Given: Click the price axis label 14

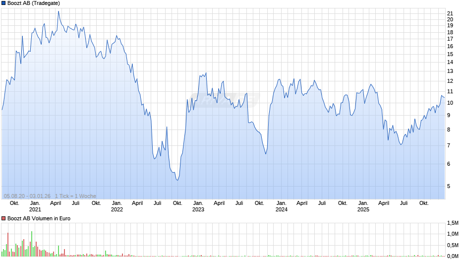Looking at the screenshot, I should (450, 62).
